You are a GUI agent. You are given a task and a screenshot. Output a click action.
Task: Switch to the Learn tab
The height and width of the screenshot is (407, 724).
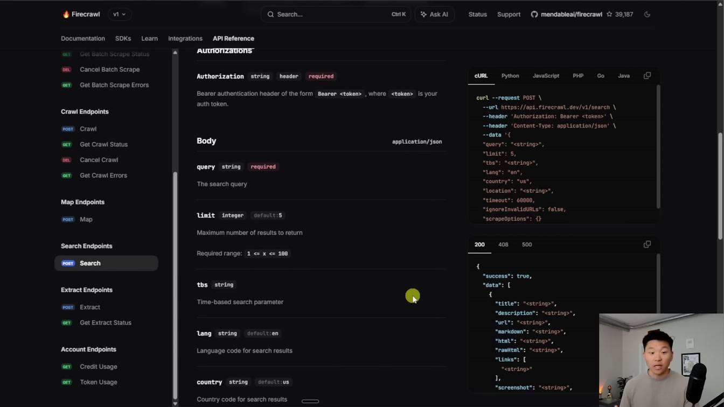(x=149, y=39)
